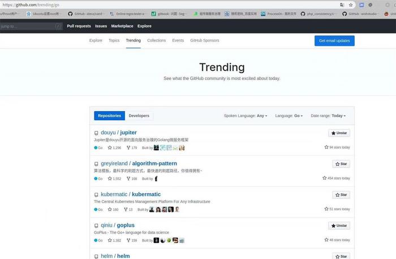Image resolution: width=396 pixels, height=259 pixels.
Task: View stargazers count 1,552 for algorithm-pattern
Action: [x=114, y=179]
